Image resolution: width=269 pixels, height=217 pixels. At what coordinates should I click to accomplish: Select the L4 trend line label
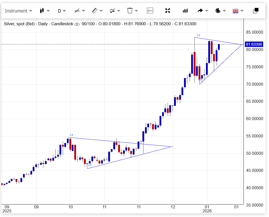[x=71, y=135]
